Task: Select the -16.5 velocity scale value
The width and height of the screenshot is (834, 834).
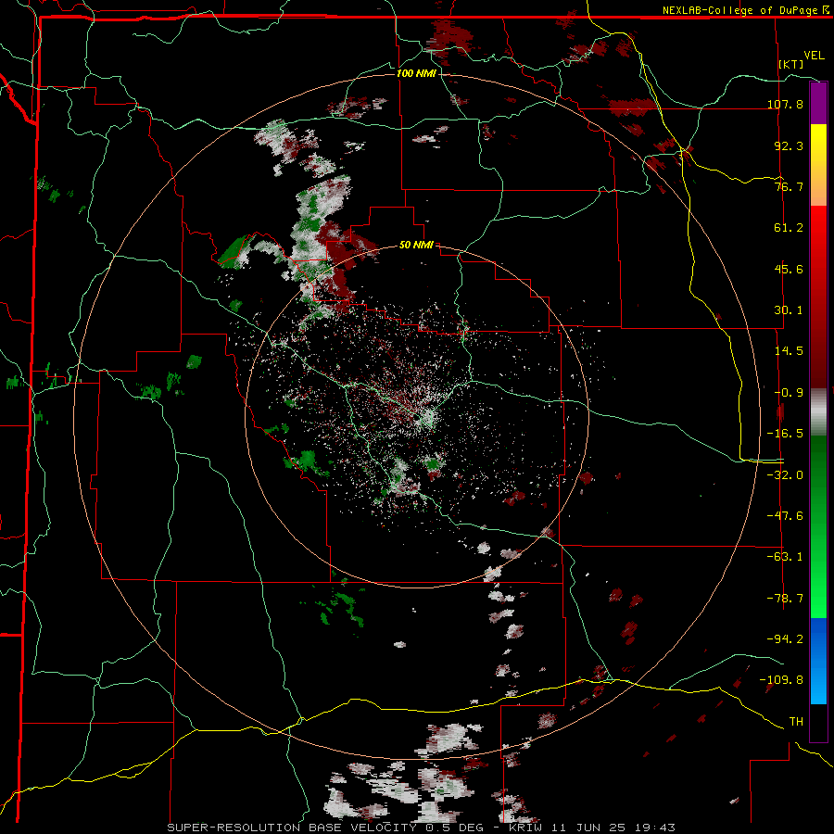Action: 786,434
